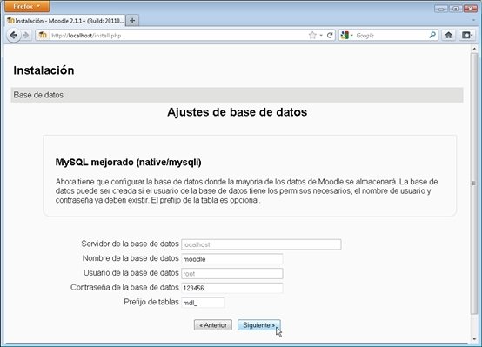Close the Firefox window
The width and height of the screenshot is (482, 347).
click(471, 9)
